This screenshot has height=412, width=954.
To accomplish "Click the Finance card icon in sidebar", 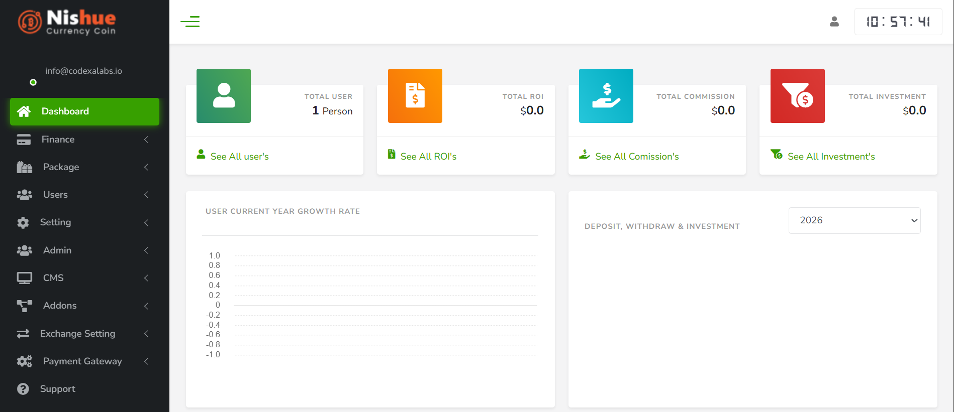I will 24,140.
